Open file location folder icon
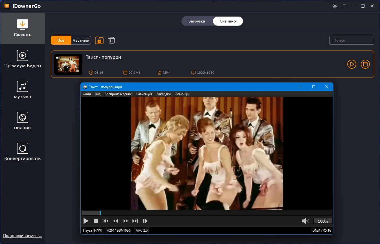This screenshot has height=244, width=380. click(x=365, y=64)
